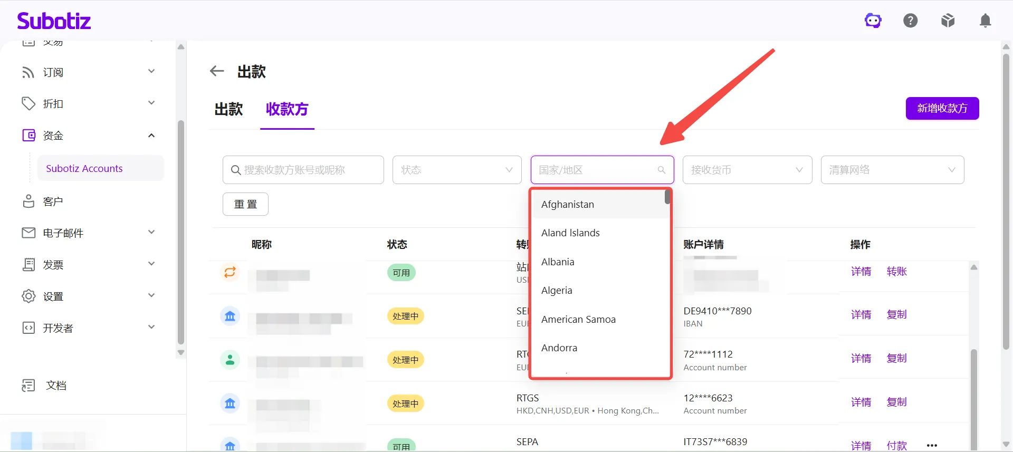Screen dimensions: 1013x452
Task: Click the 开发者 code icon
Action: (28, 328)
